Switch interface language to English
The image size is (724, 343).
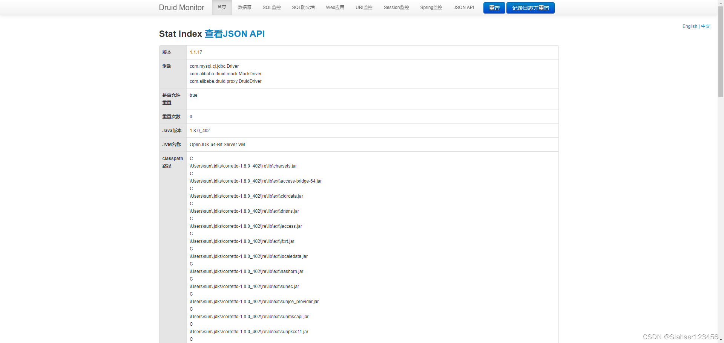click(x=690, y=26)
